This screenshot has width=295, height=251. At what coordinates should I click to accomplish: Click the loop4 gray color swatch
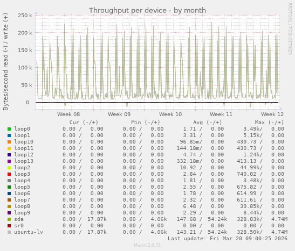pyautogui.click(x=9, y=181)
